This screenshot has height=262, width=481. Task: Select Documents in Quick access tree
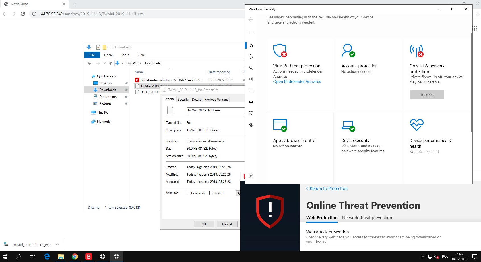[108, 97]
